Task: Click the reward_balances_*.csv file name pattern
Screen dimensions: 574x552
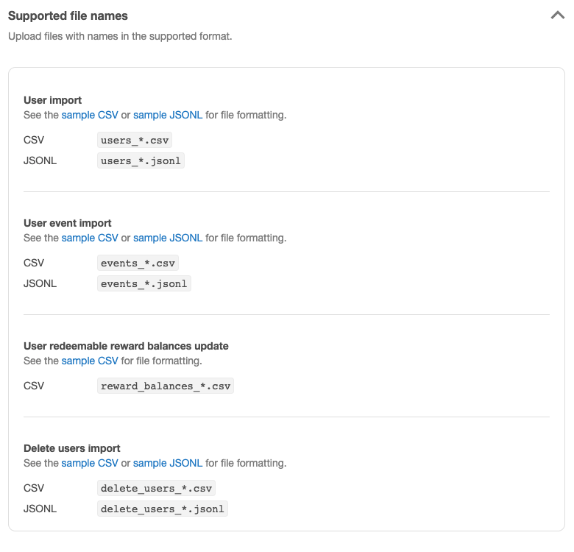Action: pos(166,386)
